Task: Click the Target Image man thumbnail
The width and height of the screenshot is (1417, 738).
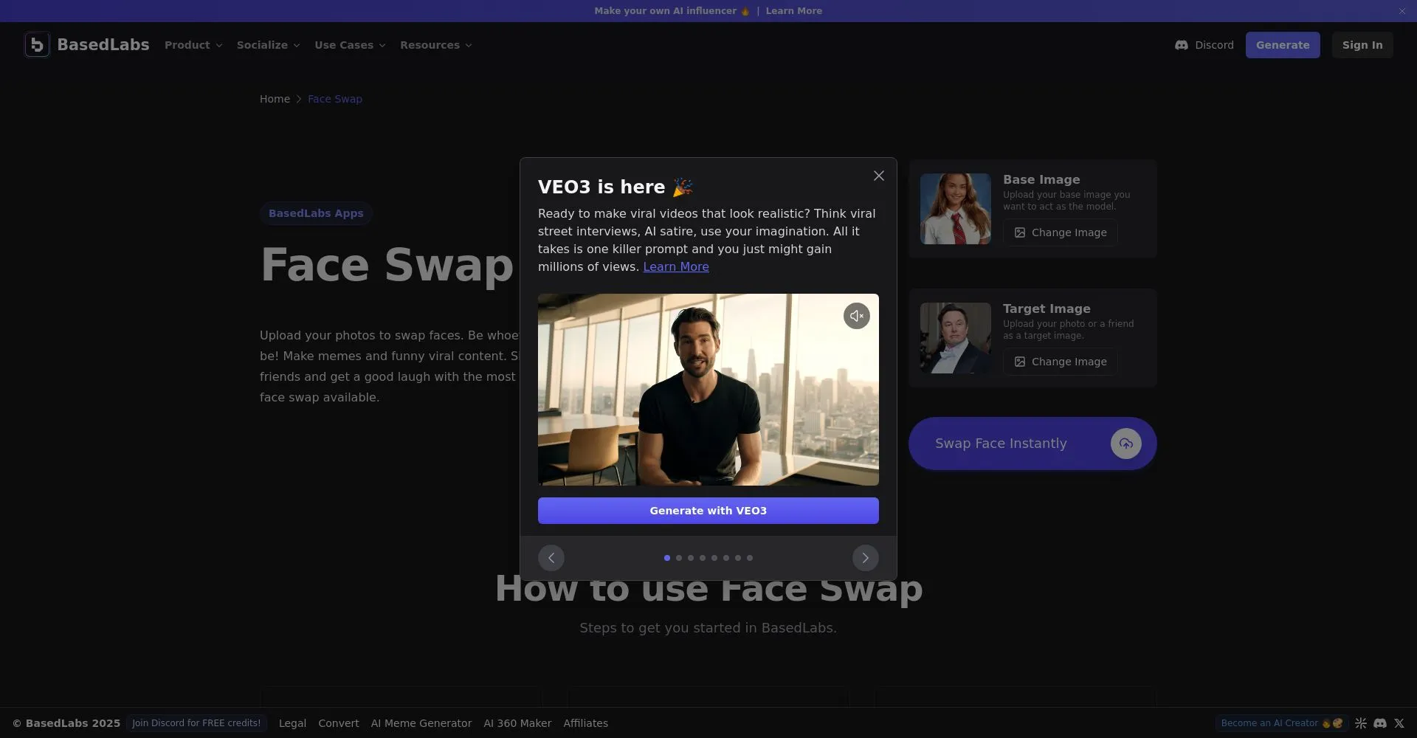Action: click(955, 338)
